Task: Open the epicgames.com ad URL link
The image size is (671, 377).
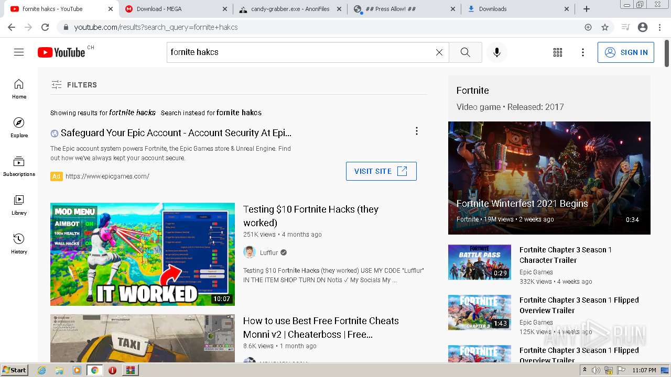Action: click(107, 176)
